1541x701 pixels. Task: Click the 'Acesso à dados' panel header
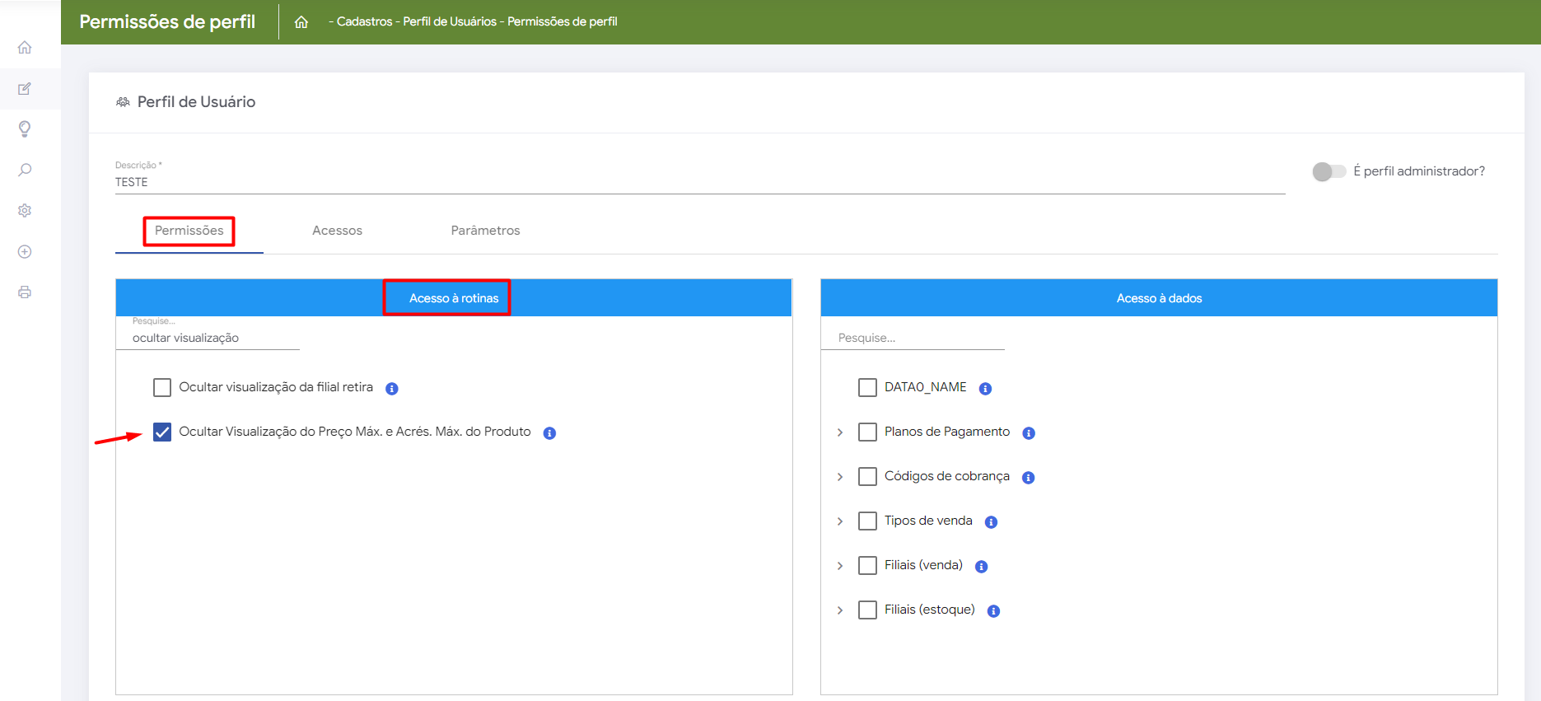pos(1159,298)
